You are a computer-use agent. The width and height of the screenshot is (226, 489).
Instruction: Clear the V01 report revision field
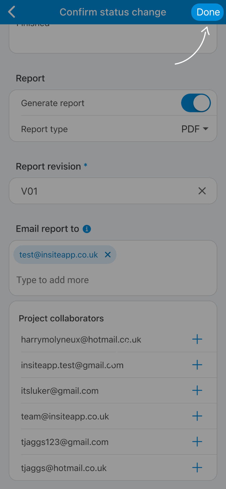point(202,191)
